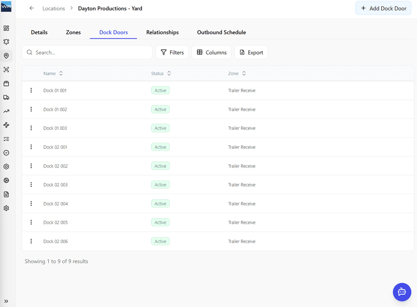Open the analytics trending chart icon

6,111
